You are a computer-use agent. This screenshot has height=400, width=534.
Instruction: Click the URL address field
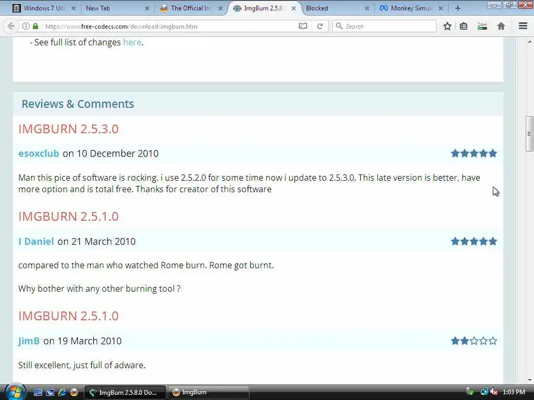click(171, 26)
